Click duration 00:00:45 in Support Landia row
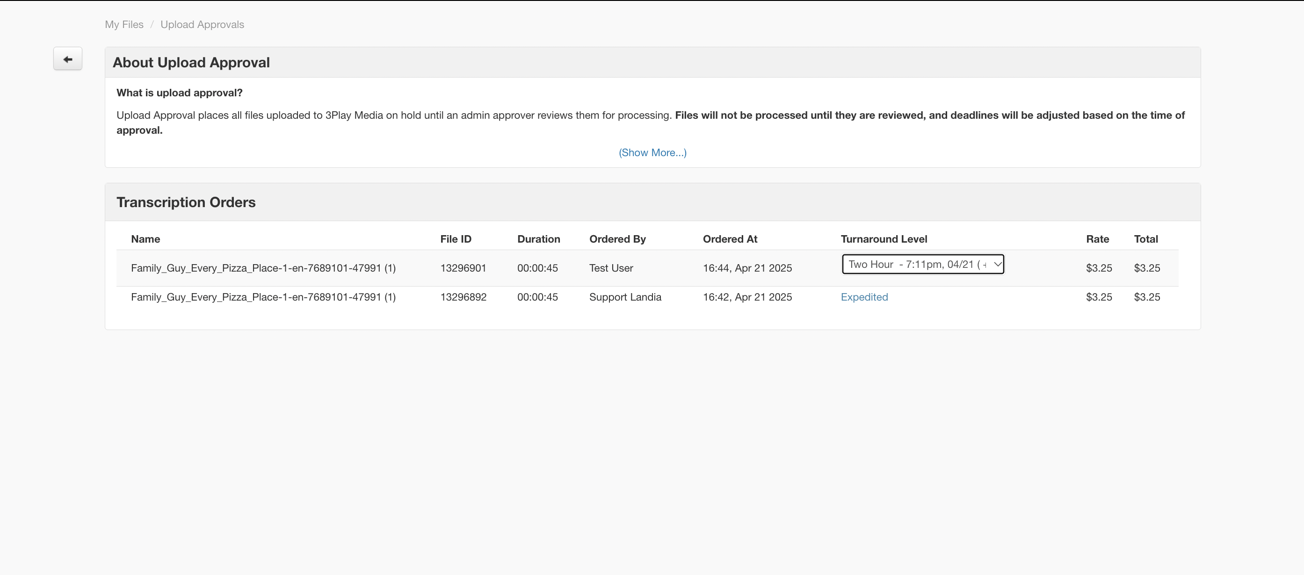1304x575 pixels. (x=537, y=297)
